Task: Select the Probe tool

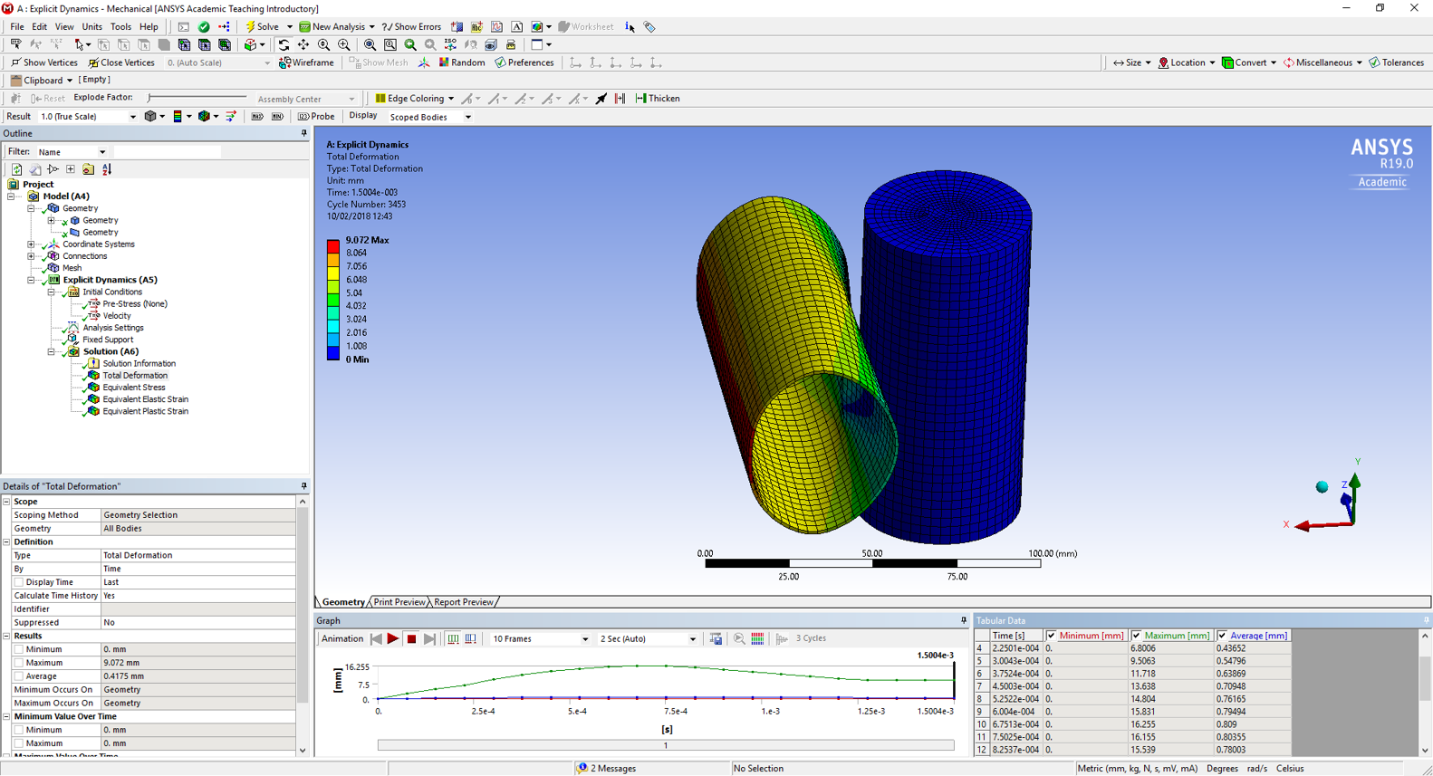Action: (x=316, y=117)
